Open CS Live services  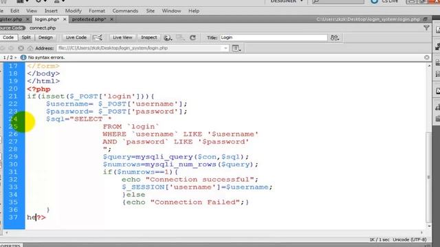pyautogui.click(x=385, y=1)
